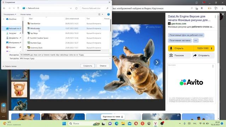The width and height of the screenshot is (226, 127).
Task: Select tag Позитивная заставка
Action: point(180,41)
